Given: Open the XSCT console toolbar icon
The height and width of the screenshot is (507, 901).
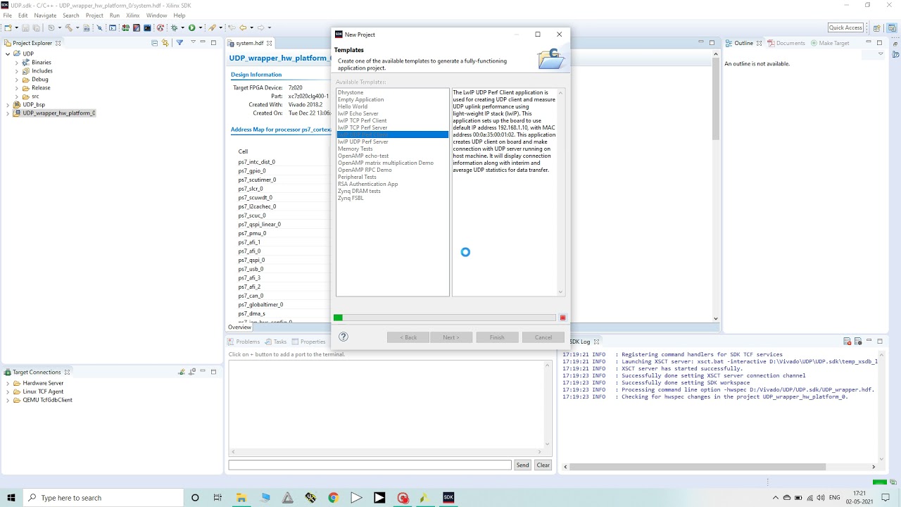Looking at the screenshot, I should pyautogui.click(x=147, y=27).
